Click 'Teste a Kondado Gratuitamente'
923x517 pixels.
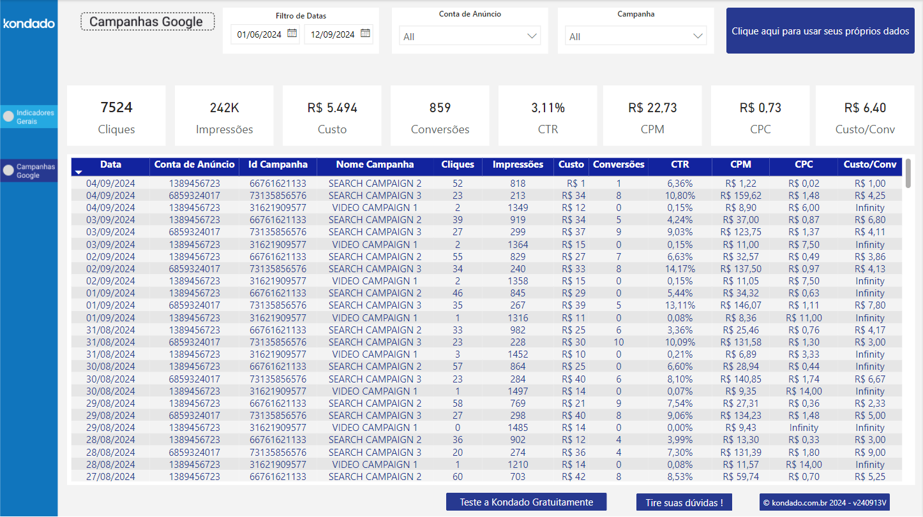coord(526,502)
